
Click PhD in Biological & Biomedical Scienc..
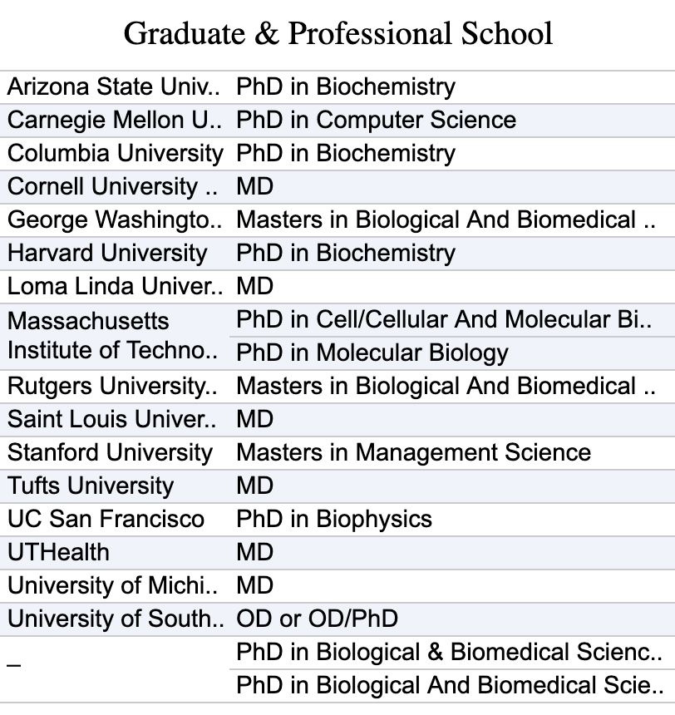[449, 652]
